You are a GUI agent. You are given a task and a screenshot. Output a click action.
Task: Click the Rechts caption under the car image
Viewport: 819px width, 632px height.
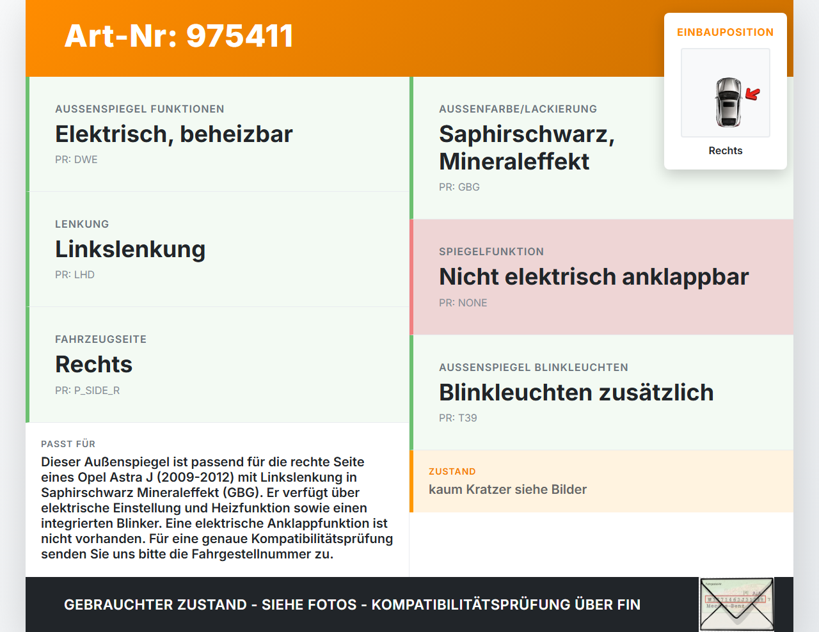coord(726,150)
